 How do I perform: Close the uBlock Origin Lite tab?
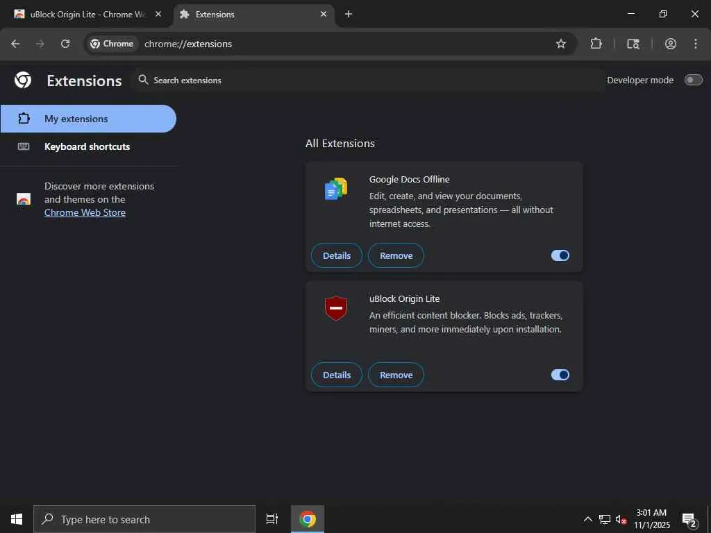click(x=158, y=14)
